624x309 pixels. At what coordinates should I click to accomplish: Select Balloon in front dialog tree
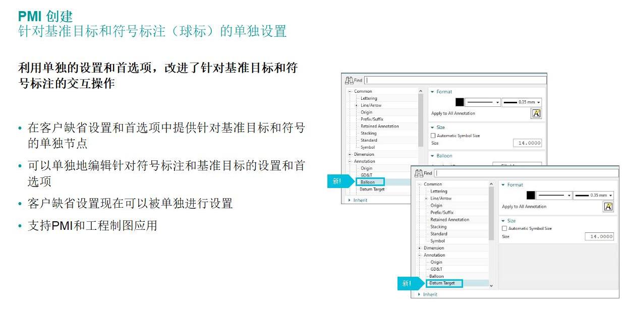click(437, 276)
